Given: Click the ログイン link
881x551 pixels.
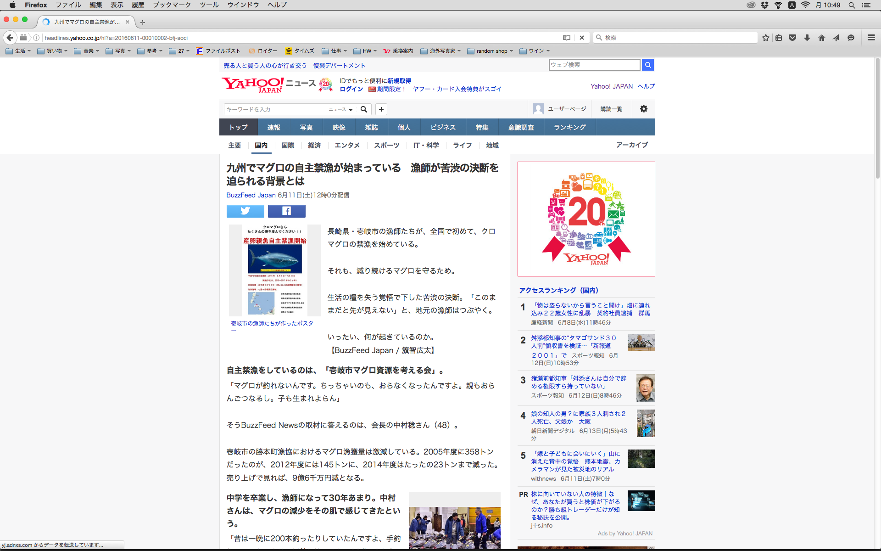Looking at the screenshot, I should coord(351,89).
